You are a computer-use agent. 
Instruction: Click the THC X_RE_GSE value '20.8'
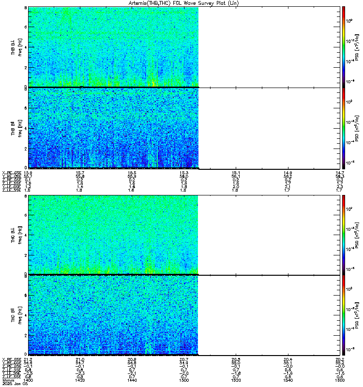tap(132, 359)
